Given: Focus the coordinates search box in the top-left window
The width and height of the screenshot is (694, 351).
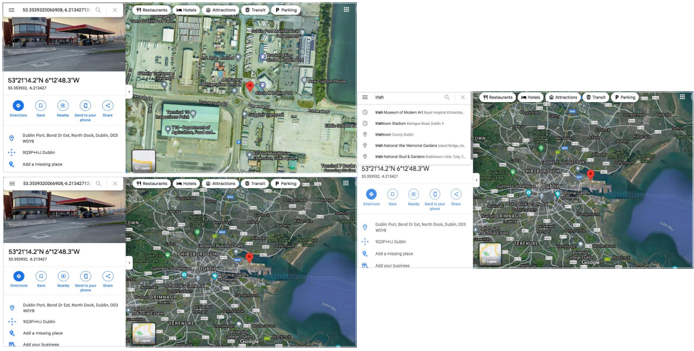Looking at the screenshot, I should pyautogui.click(x=56, y=10).
